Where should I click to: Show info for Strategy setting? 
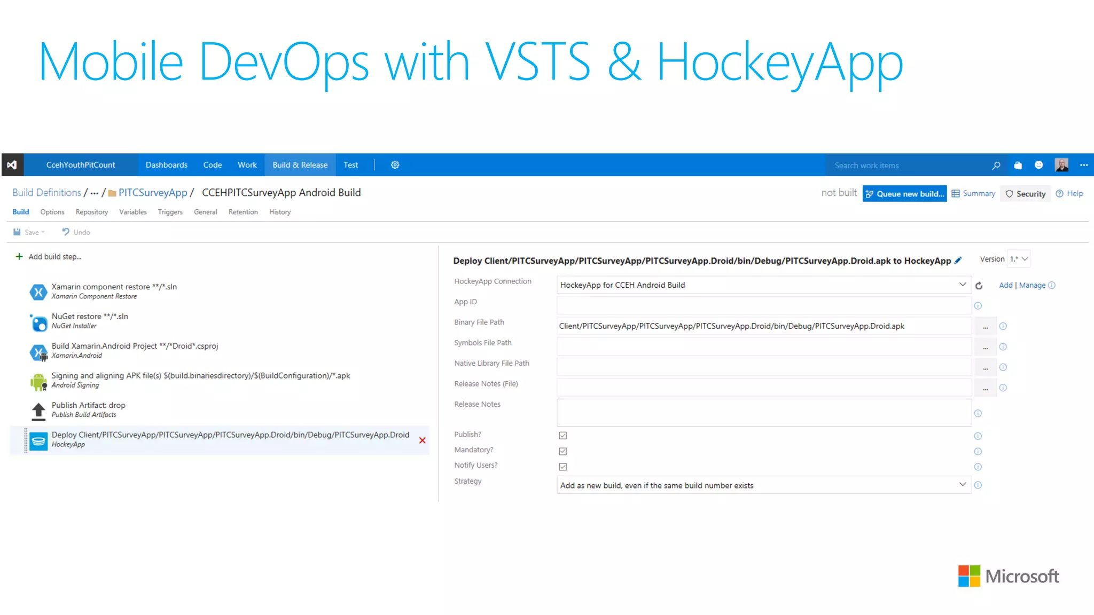(978, 485)
